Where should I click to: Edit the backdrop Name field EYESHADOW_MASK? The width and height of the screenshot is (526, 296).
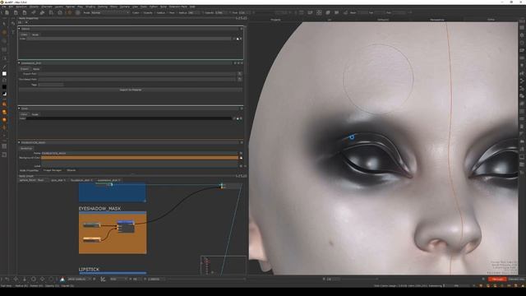click(140, 153)
